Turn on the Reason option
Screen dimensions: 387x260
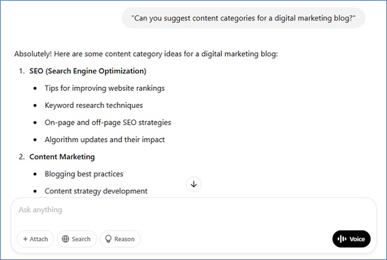[120, 239]
